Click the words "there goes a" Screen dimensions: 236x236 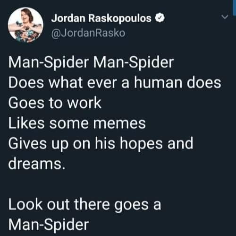118,205
